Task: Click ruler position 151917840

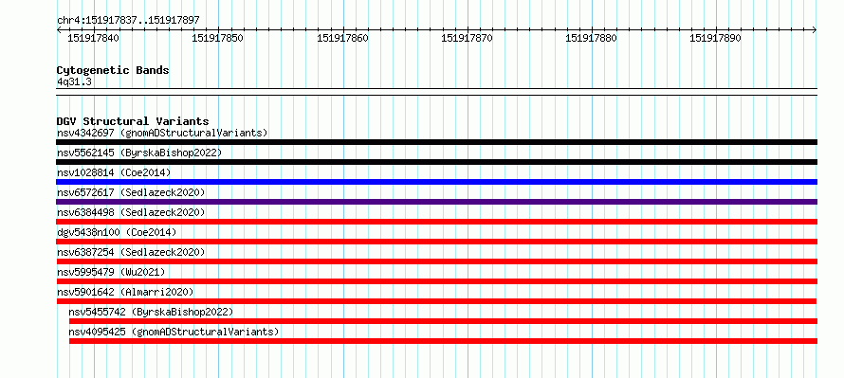Action: click(94, 38)
